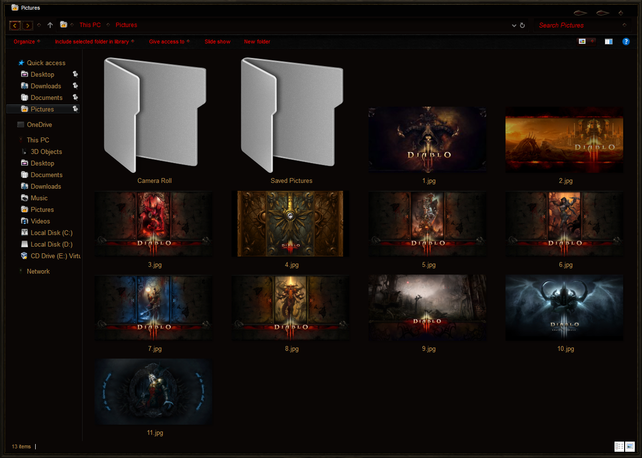The height and width of the screenshot is (458, 642).
Task: Open Include selected folder in library dropdown
Action: [x=95, y=42]
